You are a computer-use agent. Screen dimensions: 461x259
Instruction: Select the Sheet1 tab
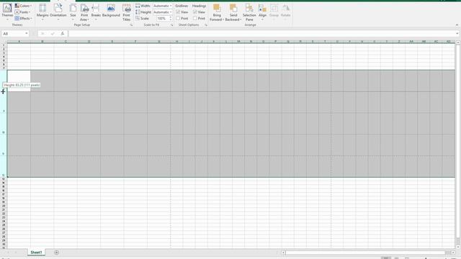[x=36, y=253]
